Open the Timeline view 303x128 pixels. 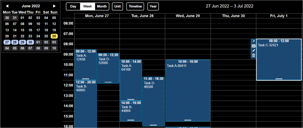click(x=136, y=7)
